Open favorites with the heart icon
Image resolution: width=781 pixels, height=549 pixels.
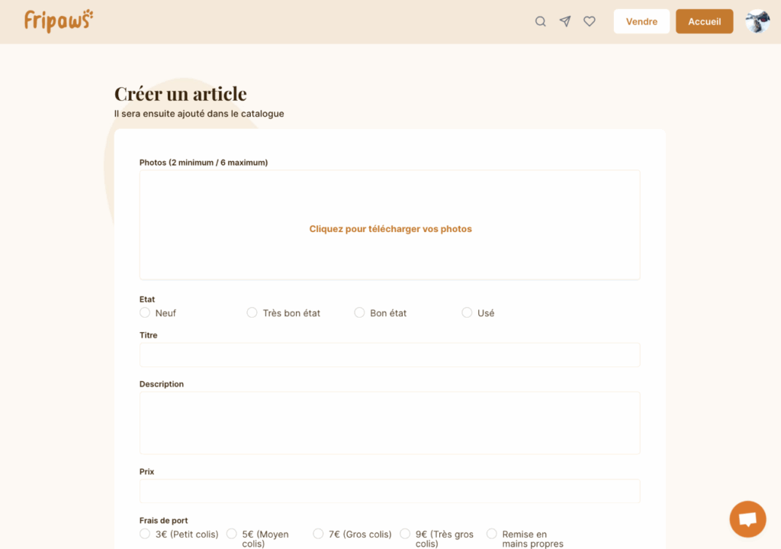pos(590,21)
